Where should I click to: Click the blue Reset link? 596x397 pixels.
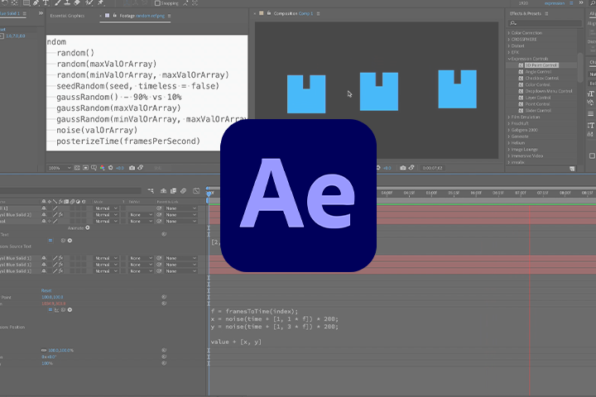click(46, 290)
